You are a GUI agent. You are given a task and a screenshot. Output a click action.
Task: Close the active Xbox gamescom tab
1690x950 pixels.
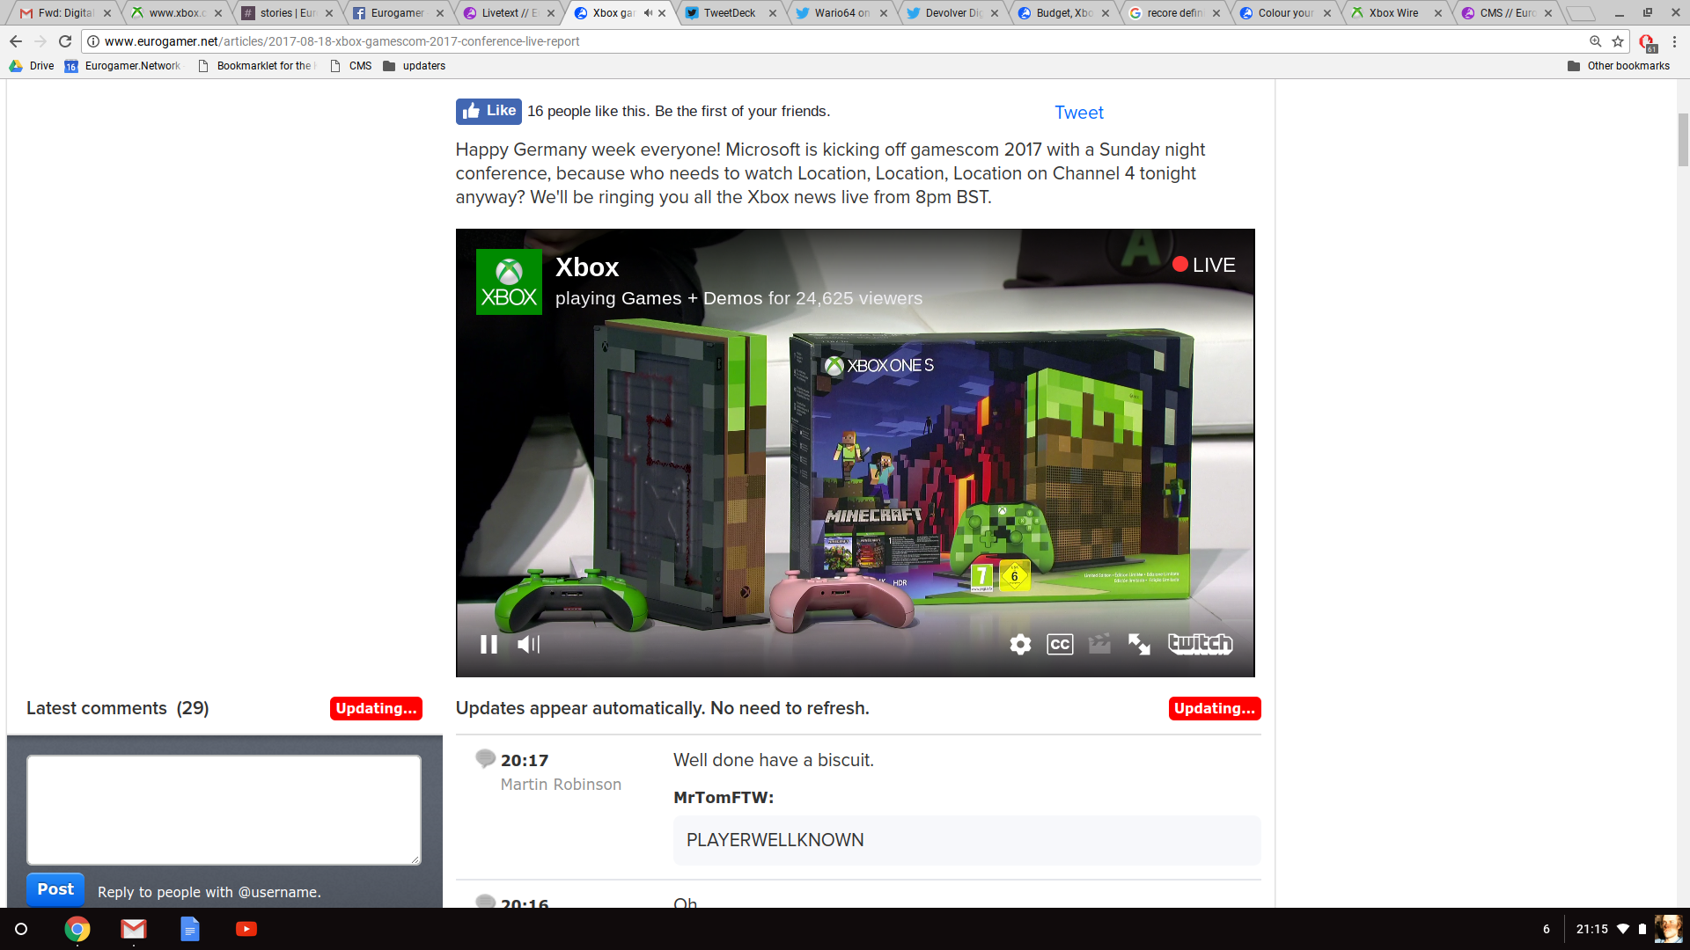(x=662, y=13)
